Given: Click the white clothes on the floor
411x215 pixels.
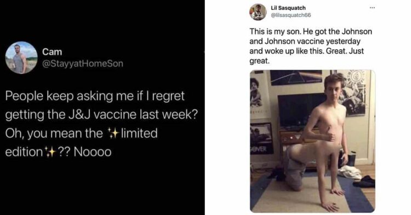Looking at the screenshot, I should 350,172.
